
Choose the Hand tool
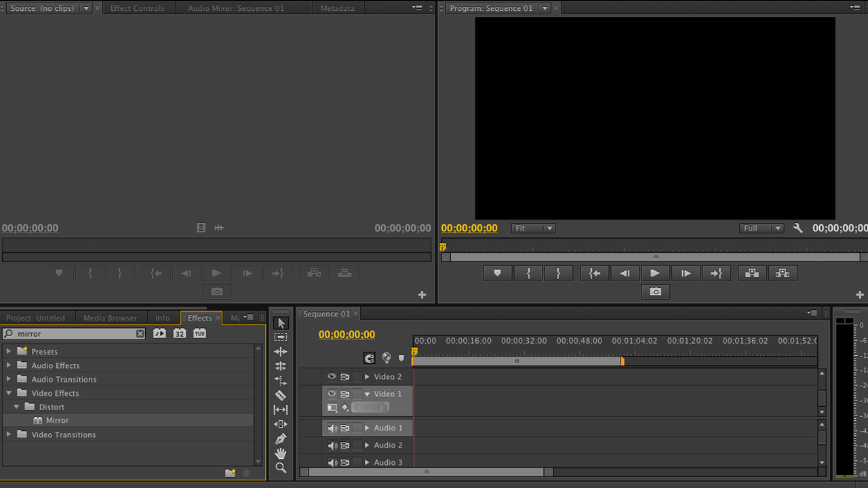click(281, 453)
